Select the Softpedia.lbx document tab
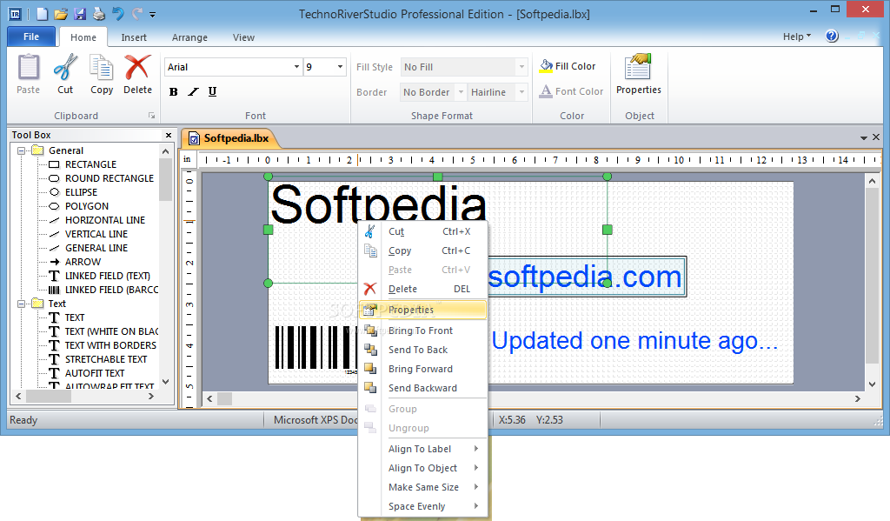 click(229, 138)
